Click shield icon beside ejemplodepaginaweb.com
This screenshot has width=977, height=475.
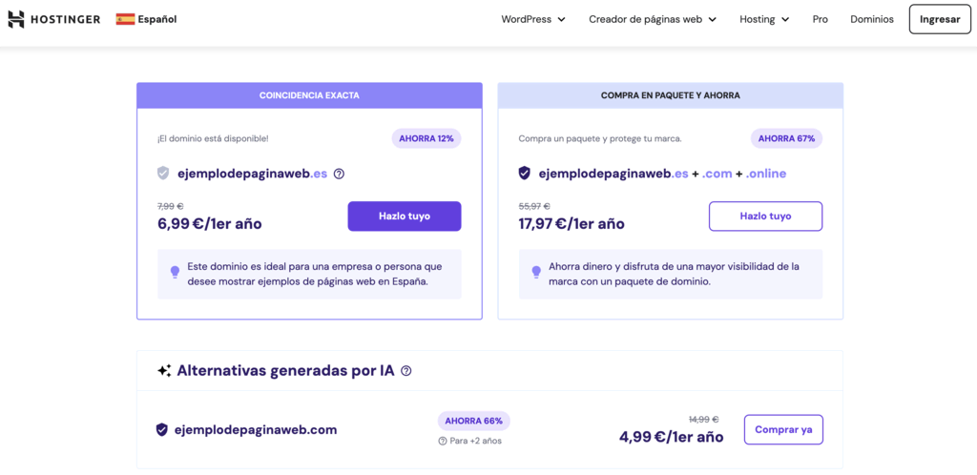coord(162,429)
